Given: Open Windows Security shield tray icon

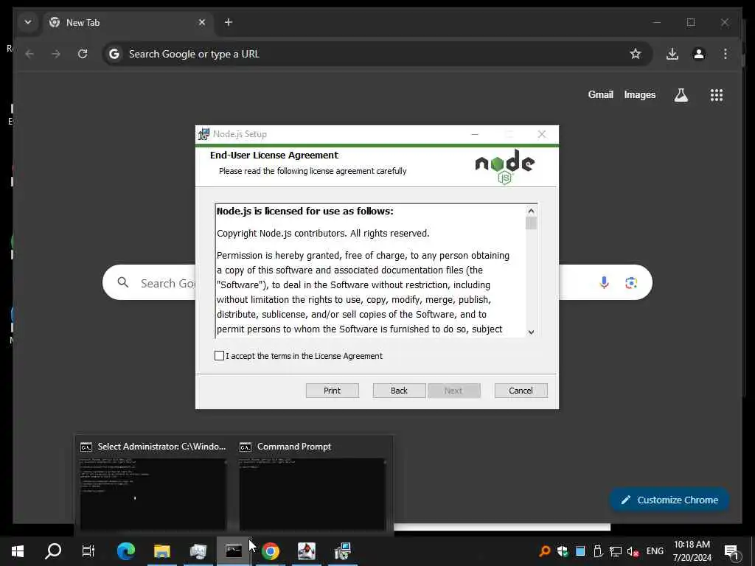Looking at the screenshot, I should click(563, 551).
